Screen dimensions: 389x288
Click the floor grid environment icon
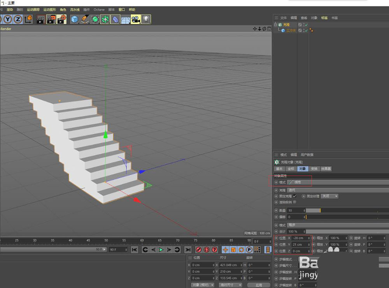coord(126,19)
